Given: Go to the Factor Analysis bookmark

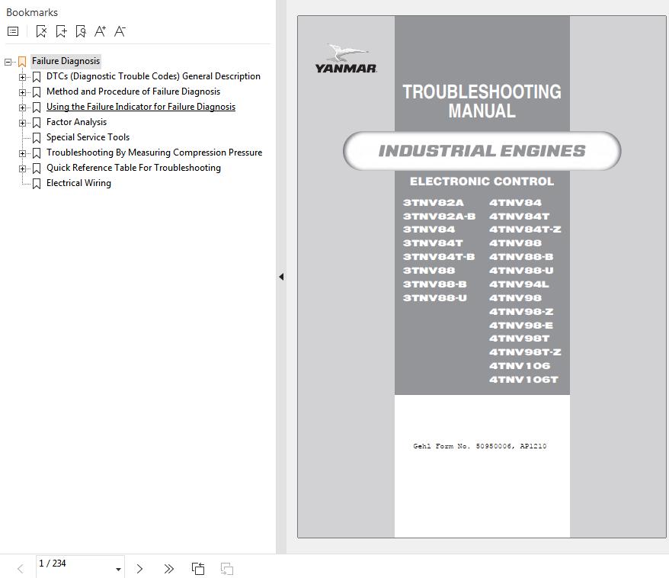Looking at the screenshot, I should [76, 122].
